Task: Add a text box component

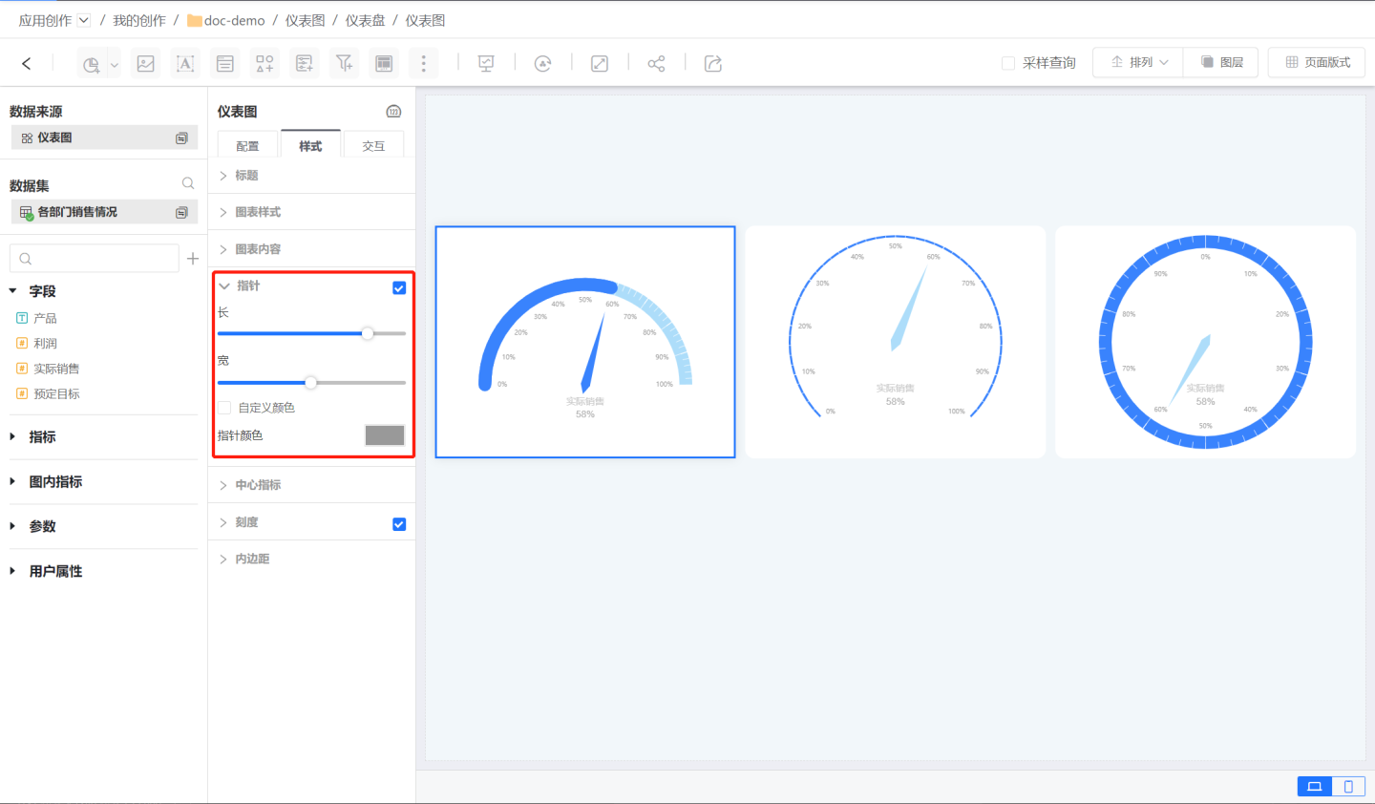Action: [x=185, y=64]
